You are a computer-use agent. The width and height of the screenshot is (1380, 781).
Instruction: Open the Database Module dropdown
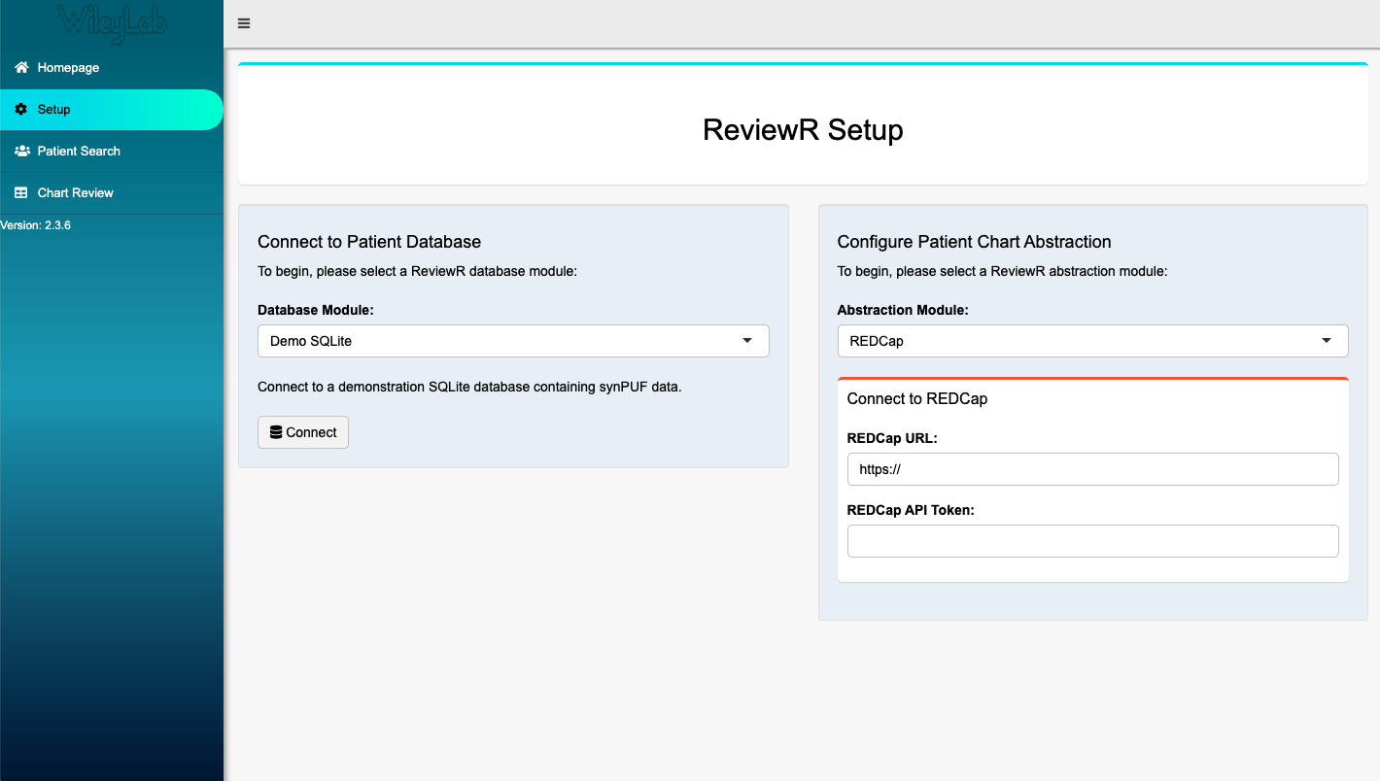(512, 341)
